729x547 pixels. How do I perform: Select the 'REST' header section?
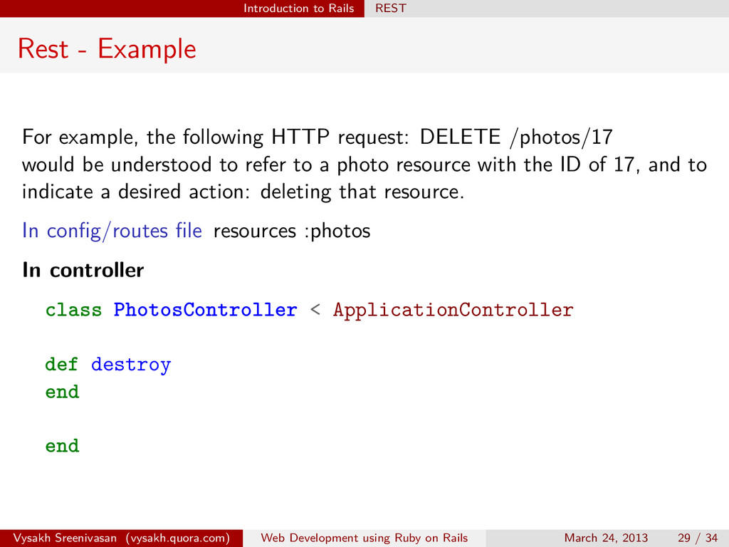tap(391, 9)
